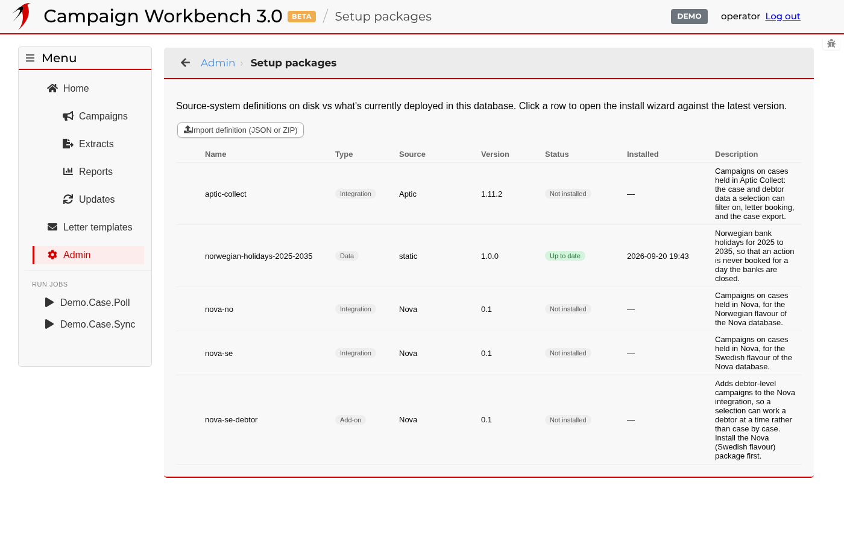Open the aptic-collect package row
This screenshot has width=844, height=543.
click(x=489, y=194)
